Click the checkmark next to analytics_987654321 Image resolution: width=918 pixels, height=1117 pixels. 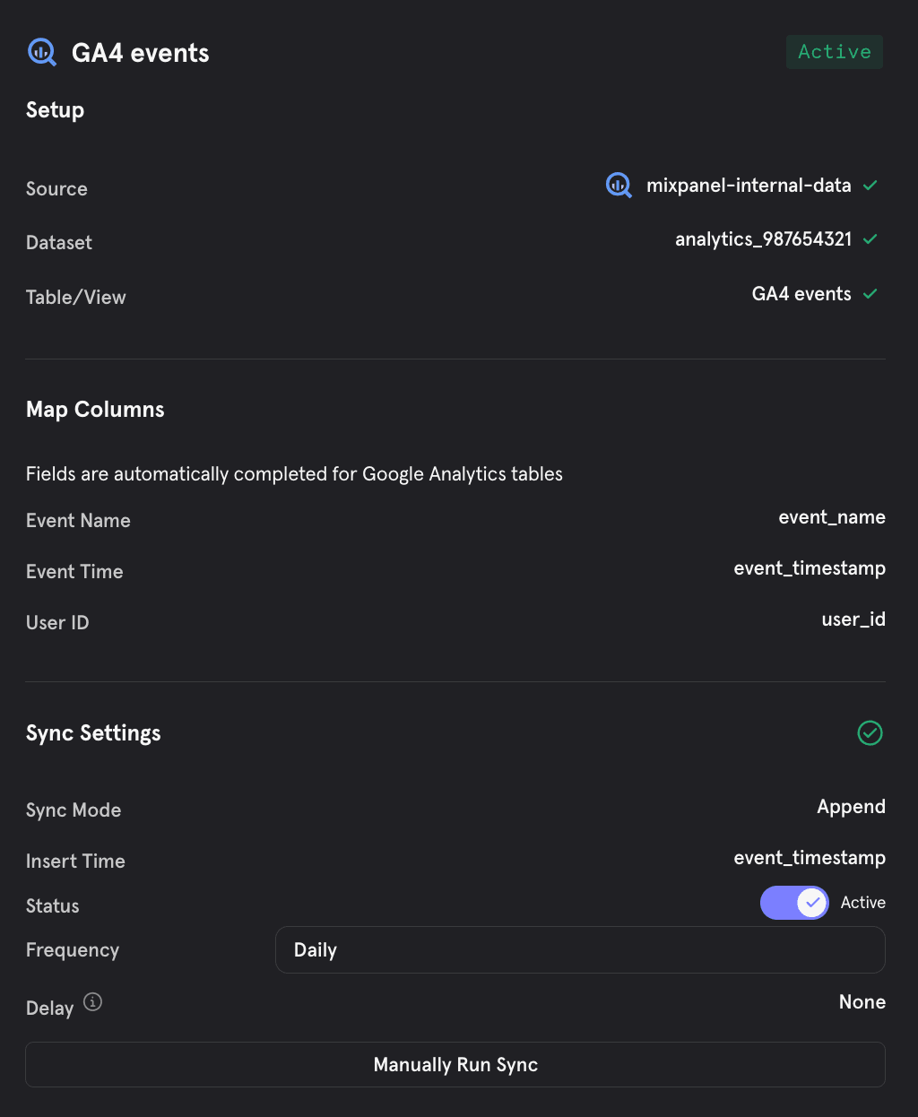pyautogui.click(x=870, y=239)
